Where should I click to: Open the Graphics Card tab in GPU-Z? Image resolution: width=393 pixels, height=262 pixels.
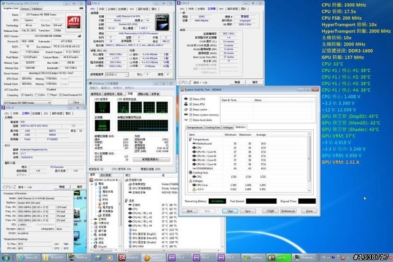point(11,8)
